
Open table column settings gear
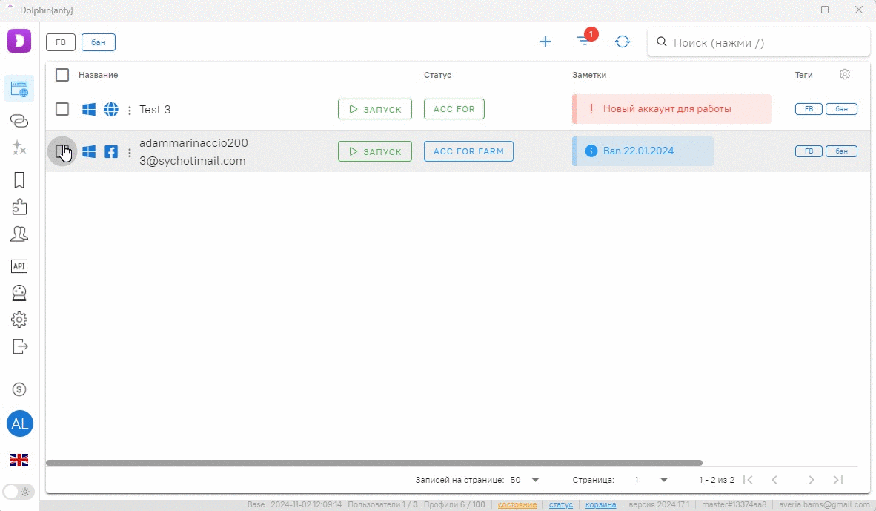pyautogui.click(x=845, y=74)
